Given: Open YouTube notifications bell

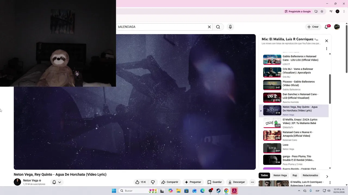Looking at the screenshot, I should point(327,27).
